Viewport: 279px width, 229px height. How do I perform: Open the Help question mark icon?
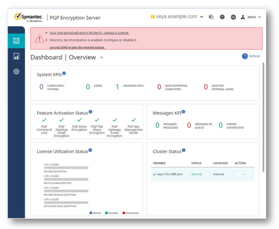pyautogui.click(x=222, y=17)
